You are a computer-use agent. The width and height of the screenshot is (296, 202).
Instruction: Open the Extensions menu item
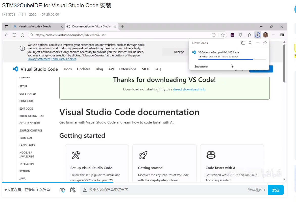pos(128,69)
